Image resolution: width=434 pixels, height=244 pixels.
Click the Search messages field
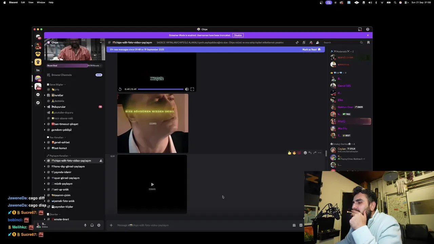pos(342,43)
